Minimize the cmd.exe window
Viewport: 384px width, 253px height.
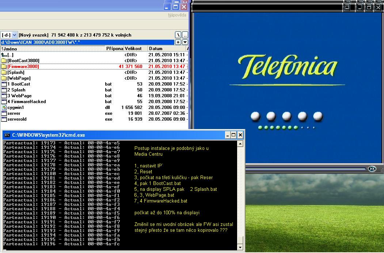(x=228, y=135)
